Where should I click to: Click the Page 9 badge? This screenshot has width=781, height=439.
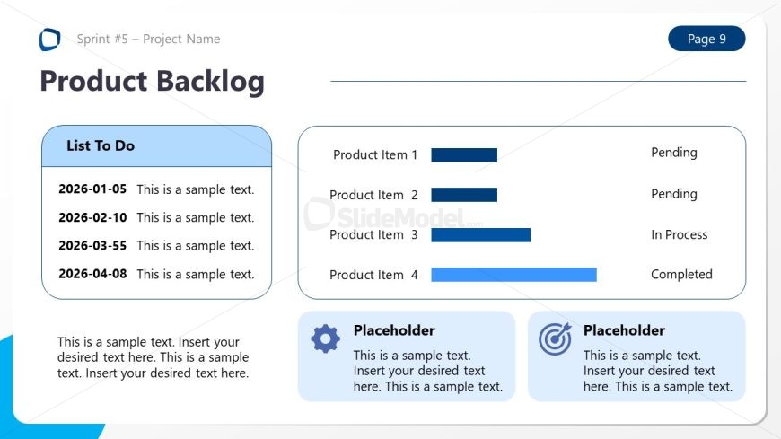706,39
